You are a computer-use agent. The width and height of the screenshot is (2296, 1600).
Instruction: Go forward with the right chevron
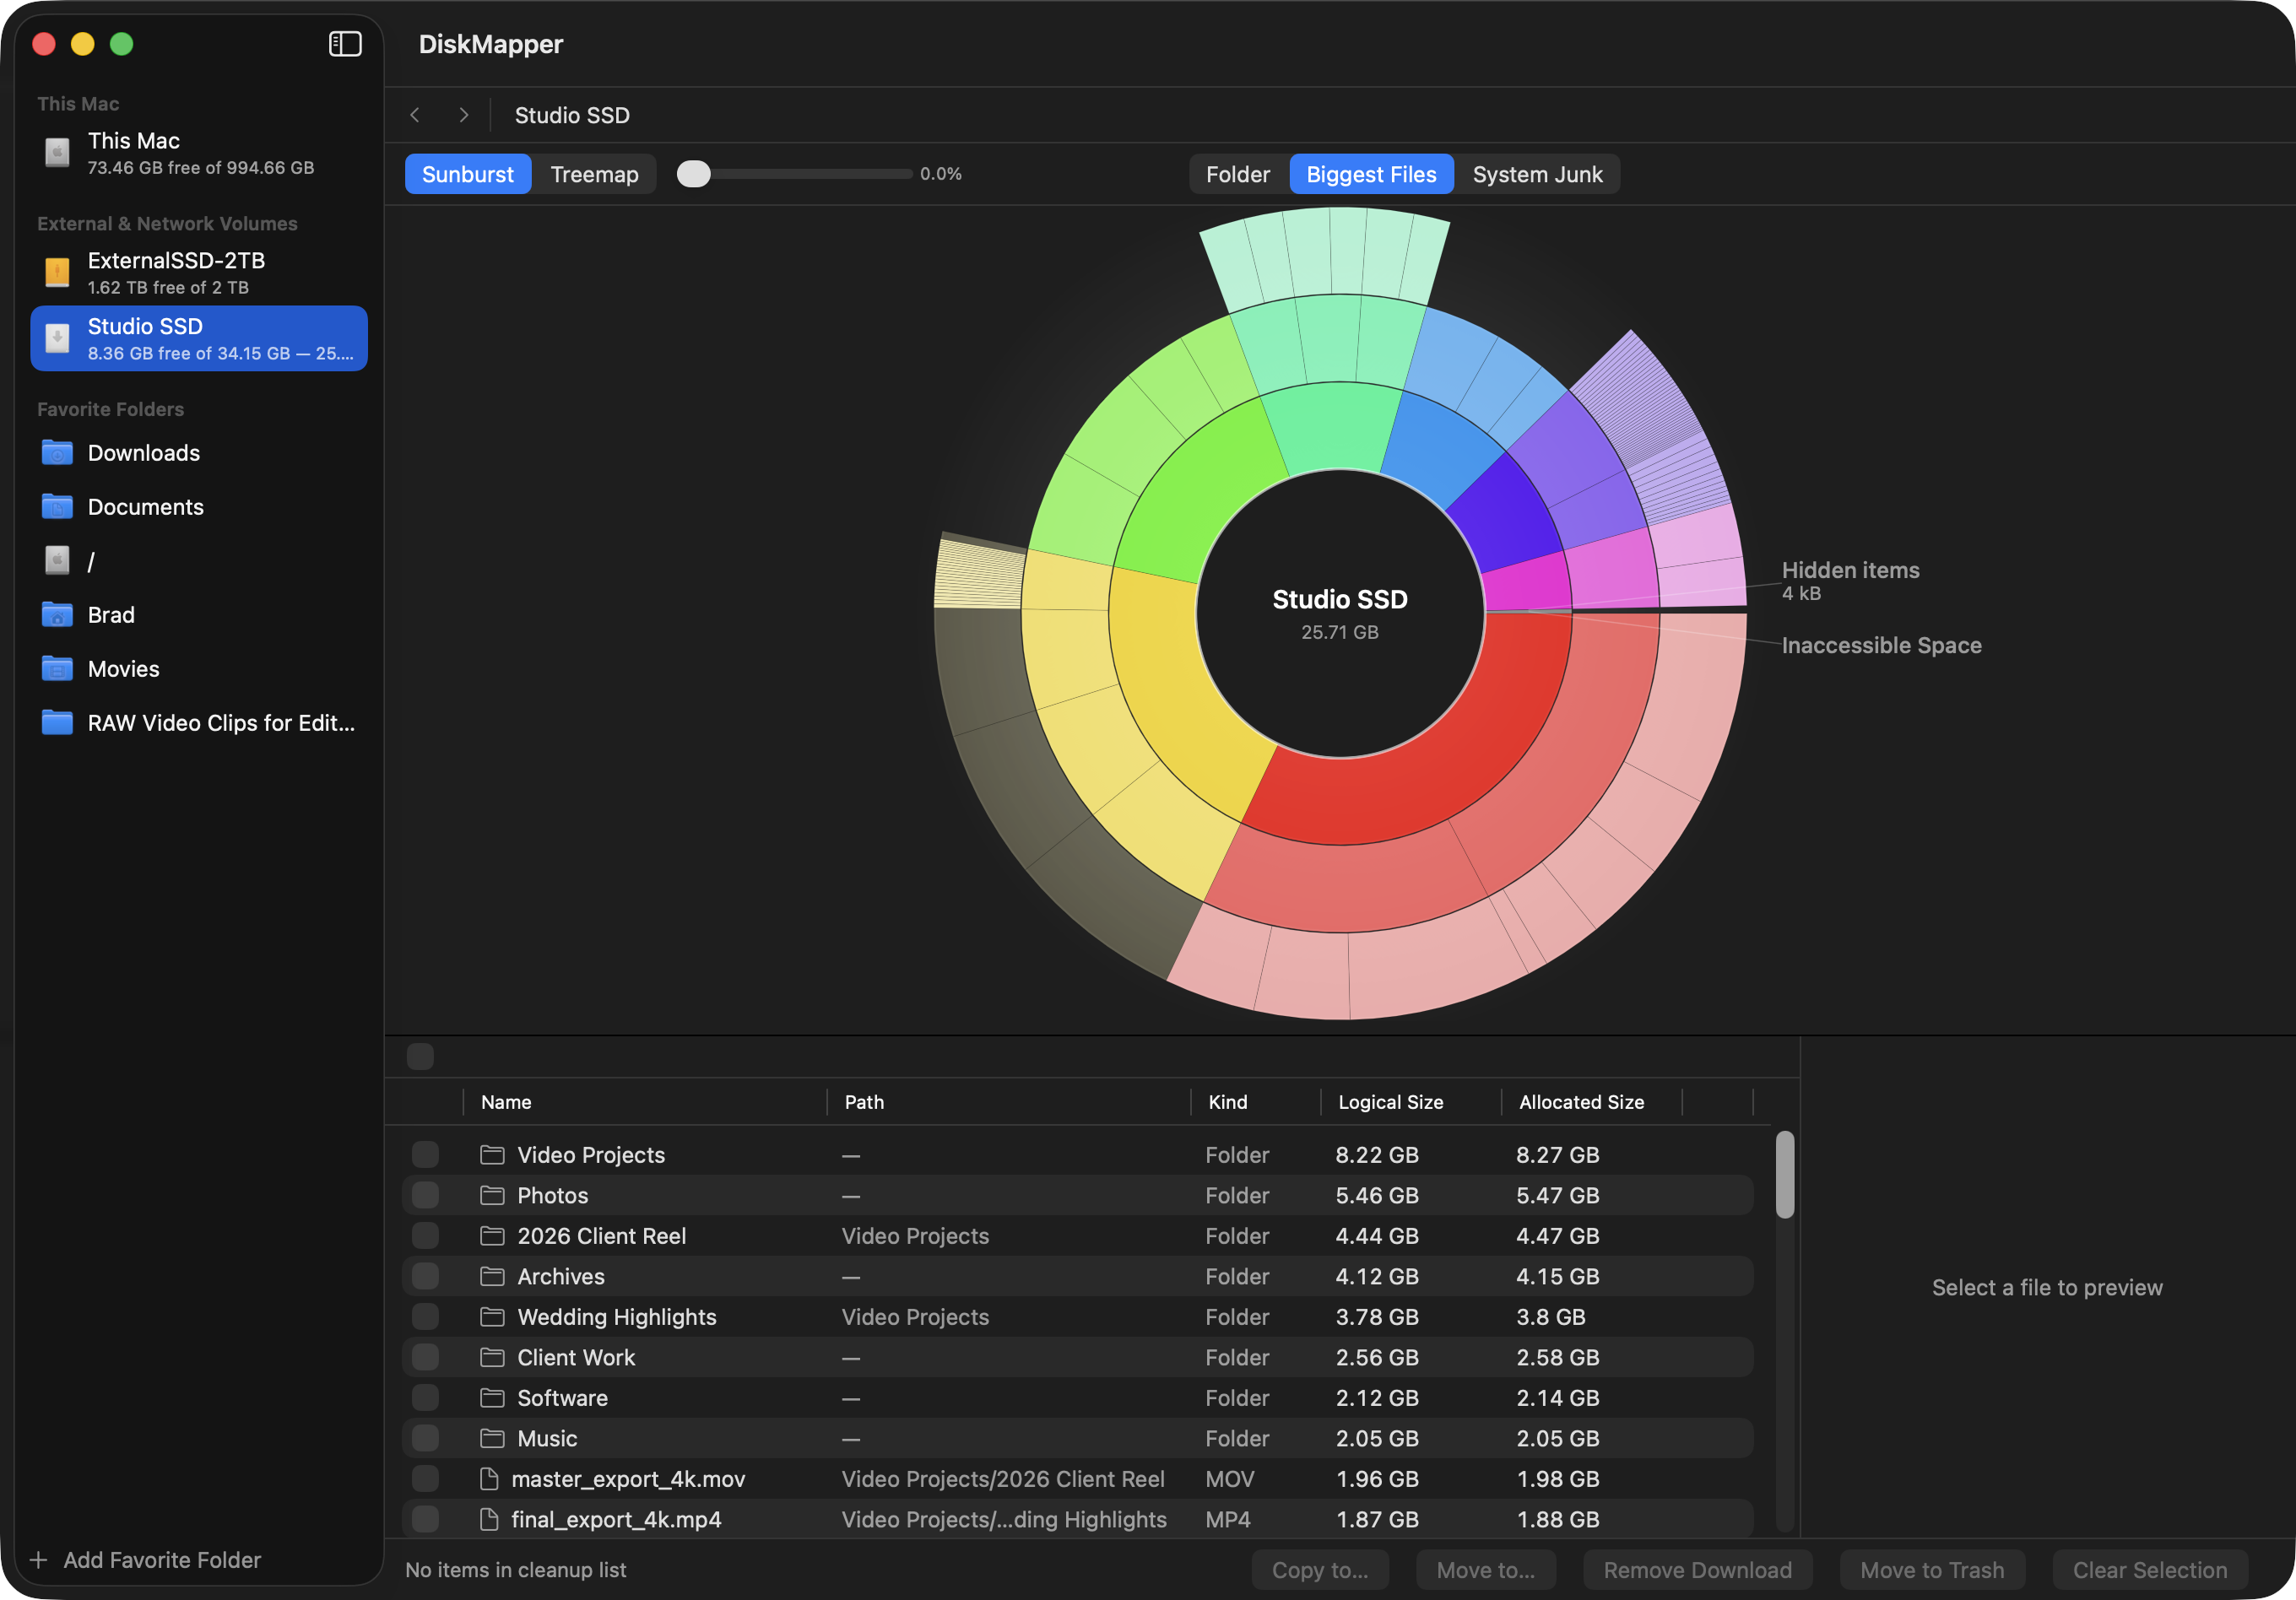coord(463,115)
